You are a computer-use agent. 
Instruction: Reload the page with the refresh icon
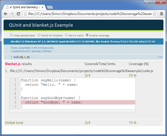(x=18, y=14)
